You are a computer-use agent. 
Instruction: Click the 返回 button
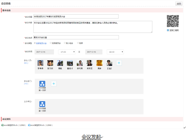click(x=179, y=4)
